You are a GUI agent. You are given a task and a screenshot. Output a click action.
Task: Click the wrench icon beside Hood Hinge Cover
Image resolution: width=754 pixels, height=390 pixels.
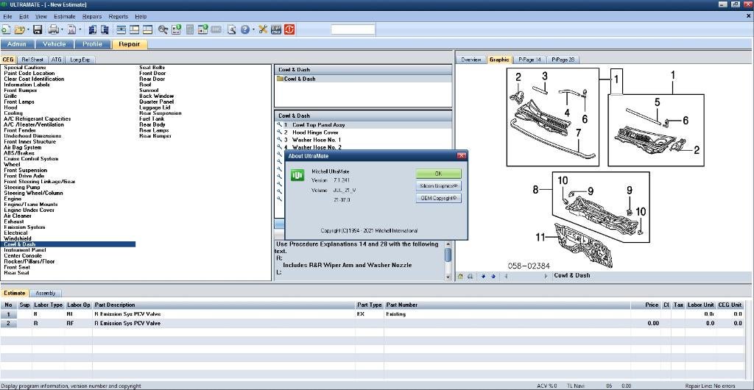click(x=279, y=132)
